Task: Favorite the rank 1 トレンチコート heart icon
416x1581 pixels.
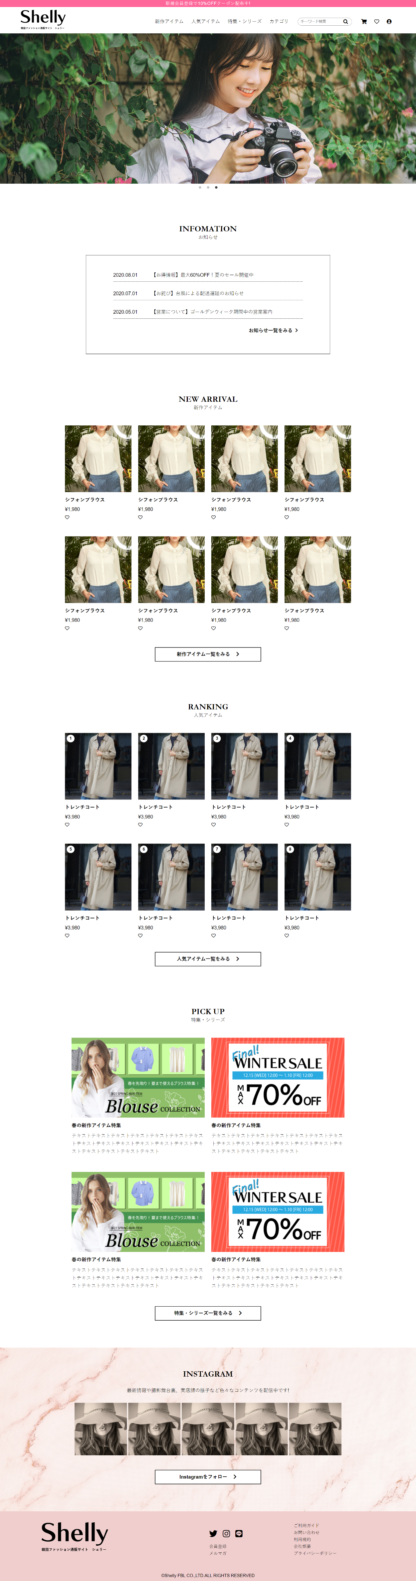Action: pyautogui.click(x=68, y=824)
